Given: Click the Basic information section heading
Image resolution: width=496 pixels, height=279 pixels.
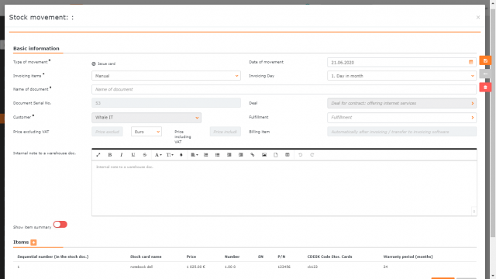Looking at the screenshot, I should tap(36, 48).
